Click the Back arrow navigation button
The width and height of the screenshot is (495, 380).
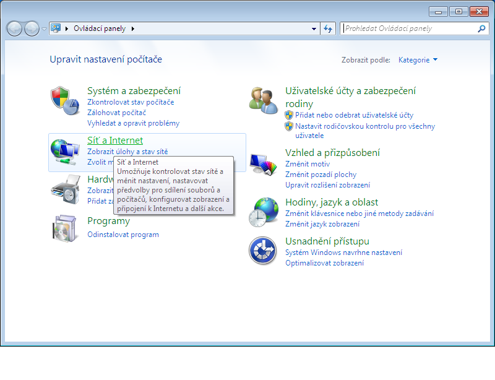click(14, 28)
